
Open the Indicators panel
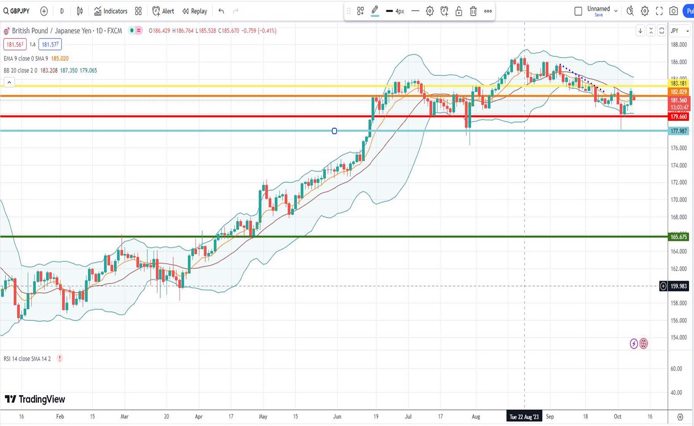point(111,11)
